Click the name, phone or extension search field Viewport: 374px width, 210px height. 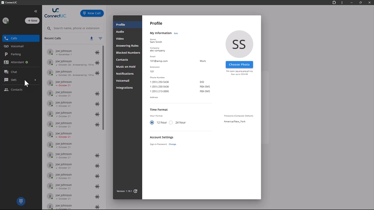pyautogui.click(x=77, y=28)
